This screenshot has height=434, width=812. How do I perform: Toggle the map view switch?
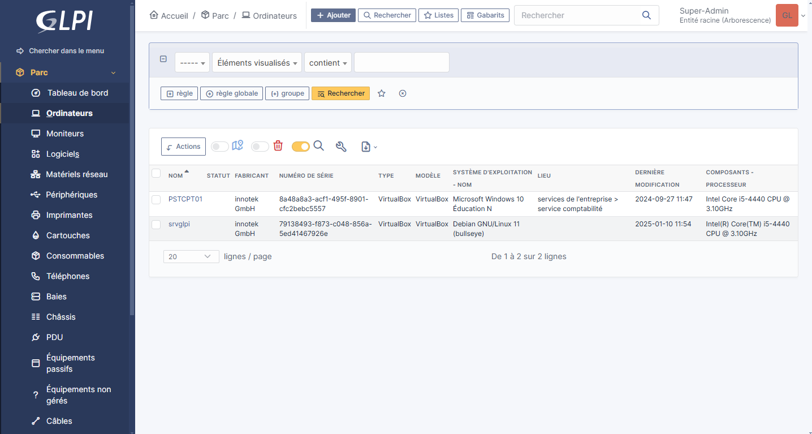point(220,147)
